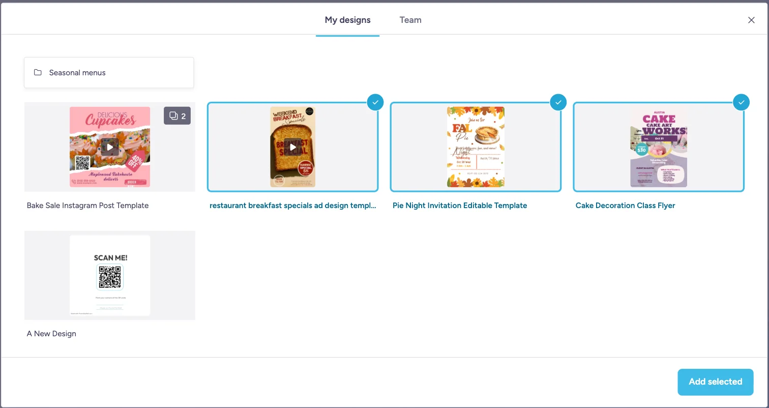Click the 'restaurant breakfast specials ad design' title
This screenshot has height=408, width=769.
coord(293,206)
